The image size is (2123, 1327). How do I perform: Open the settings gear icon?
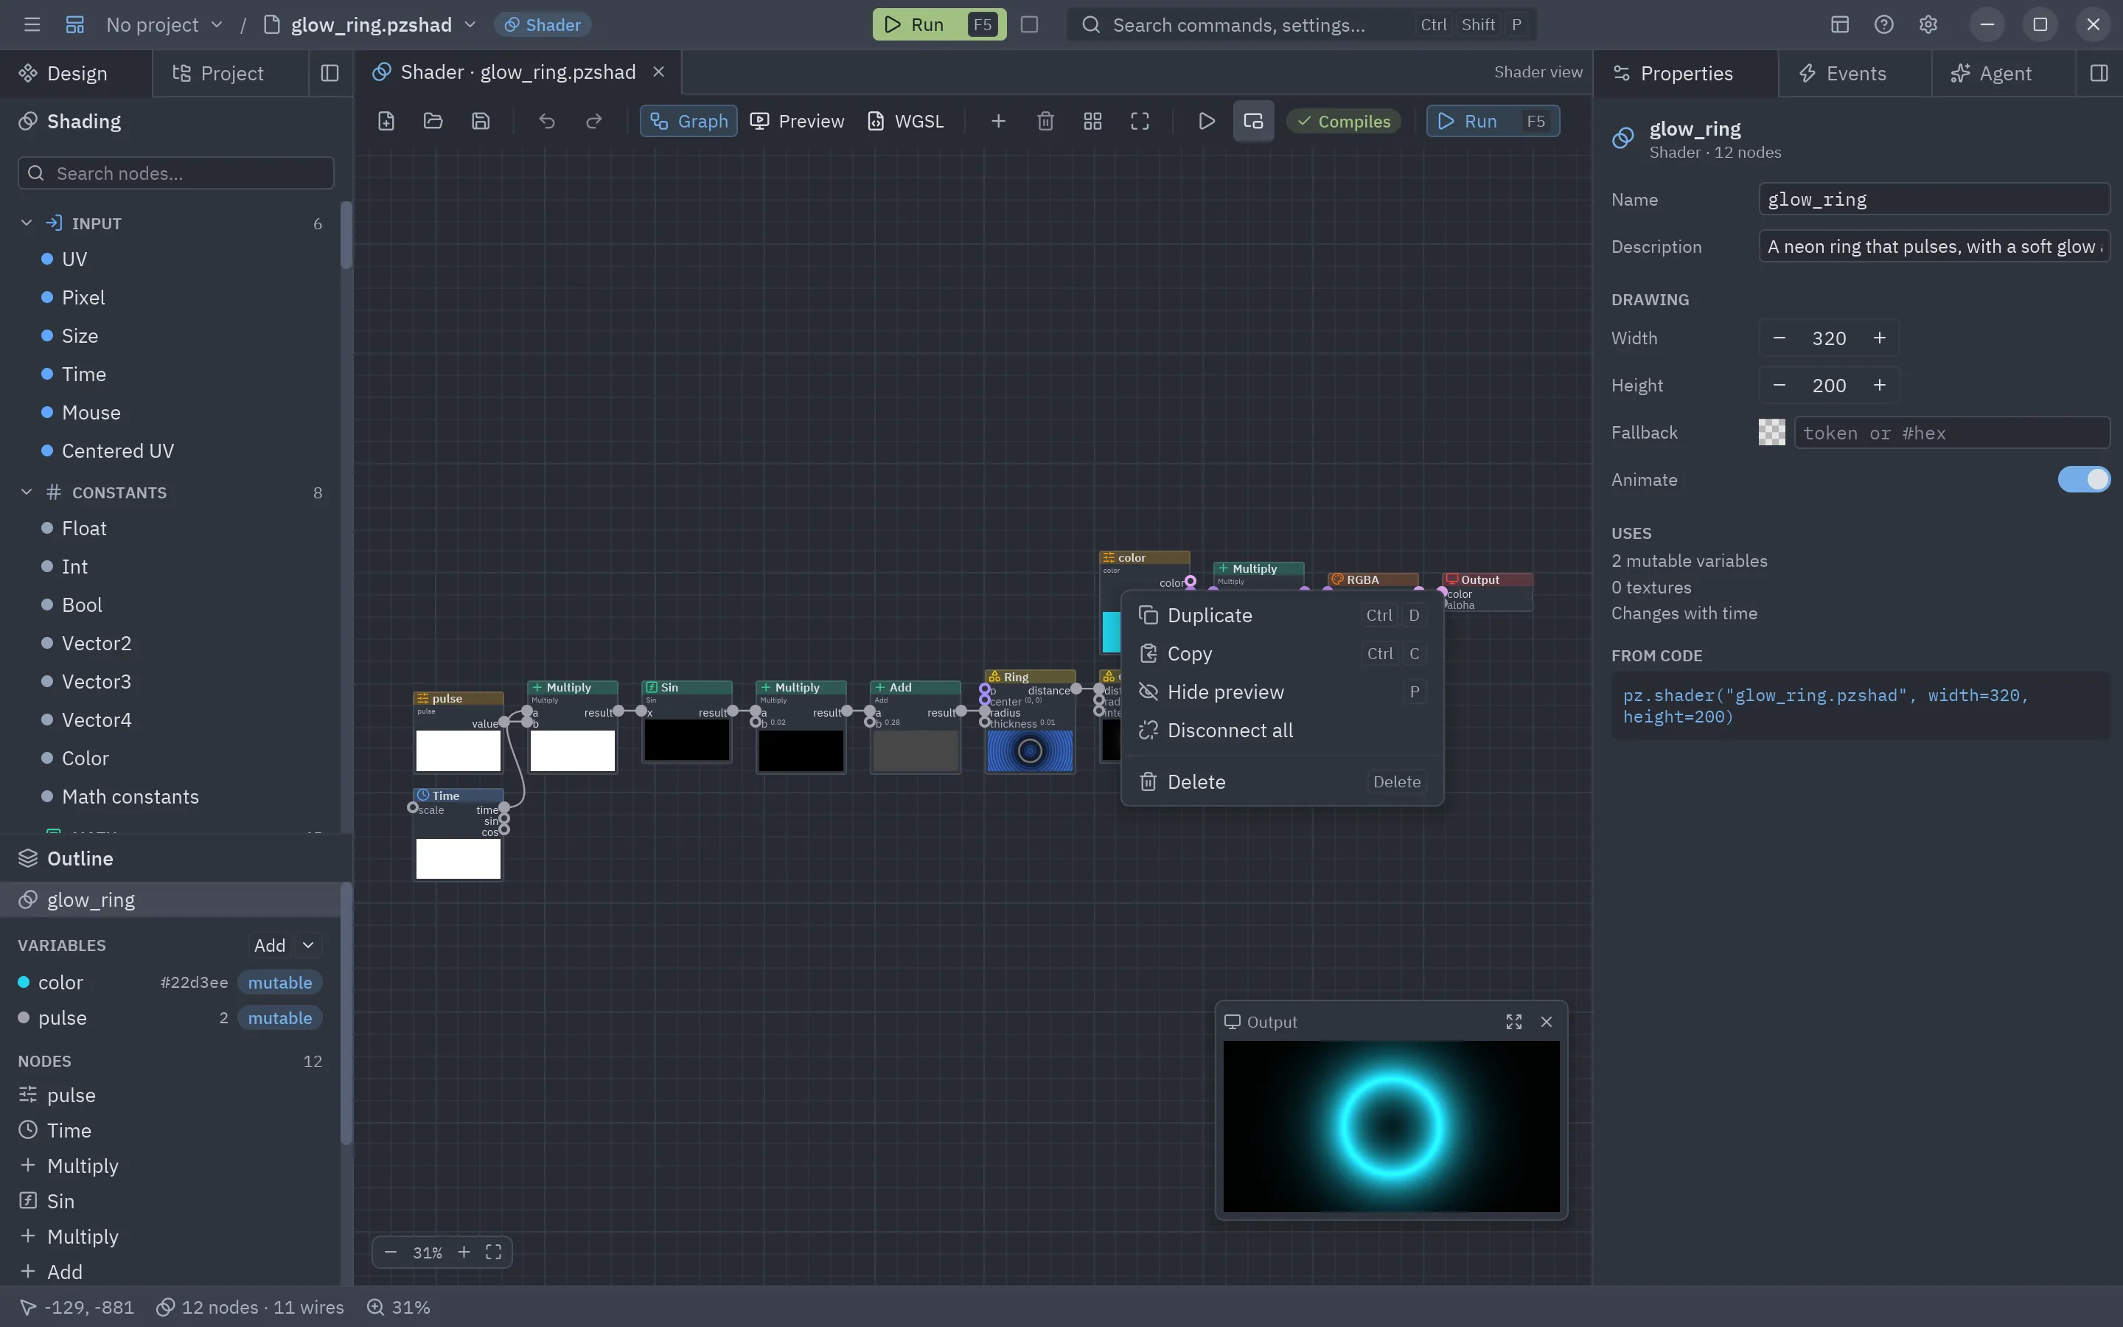(1928, 24)
